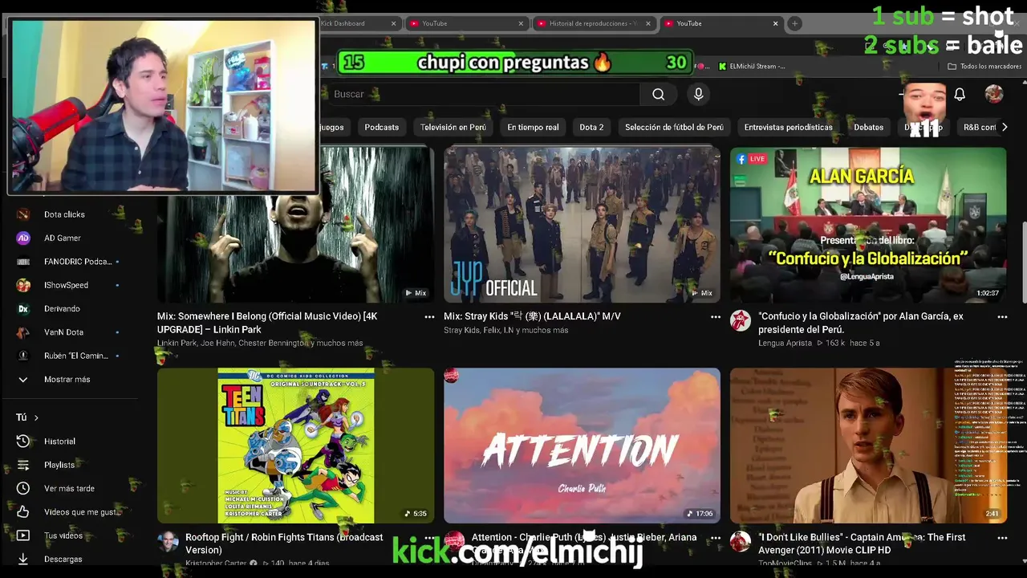Open the notifications bell
This screenshot has height=578, width=1027.
click(x=959, y=94)
